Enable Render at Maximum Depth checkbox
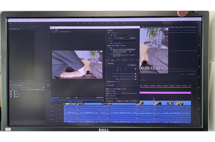Viewport: 215px width, 142px height. pos(107,81)
